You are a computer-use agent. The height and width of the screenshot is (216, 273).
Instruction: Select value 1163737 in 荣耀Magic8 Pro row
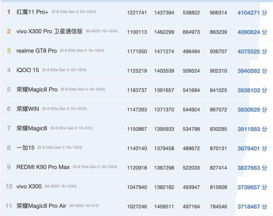point(137,90)
